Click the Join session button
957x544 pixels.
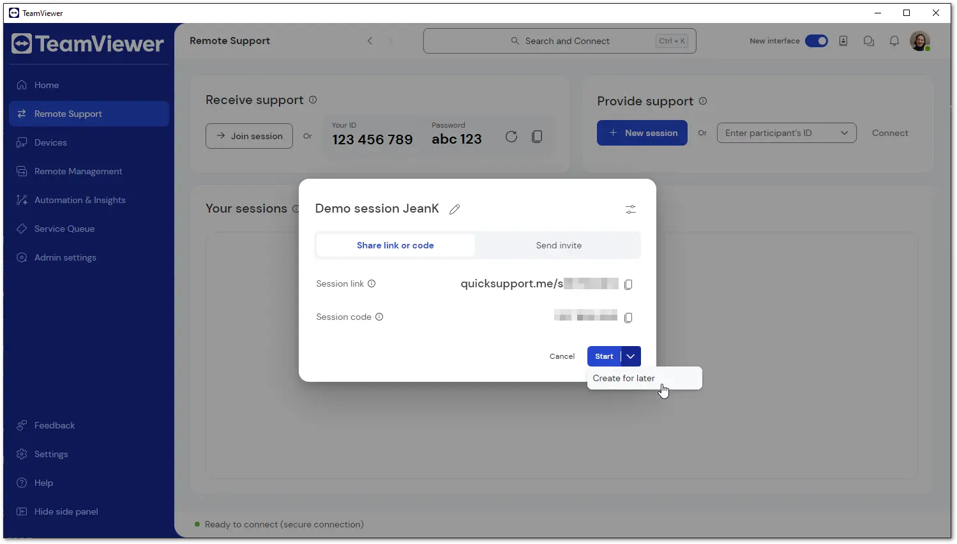click(x=249, y=136)
